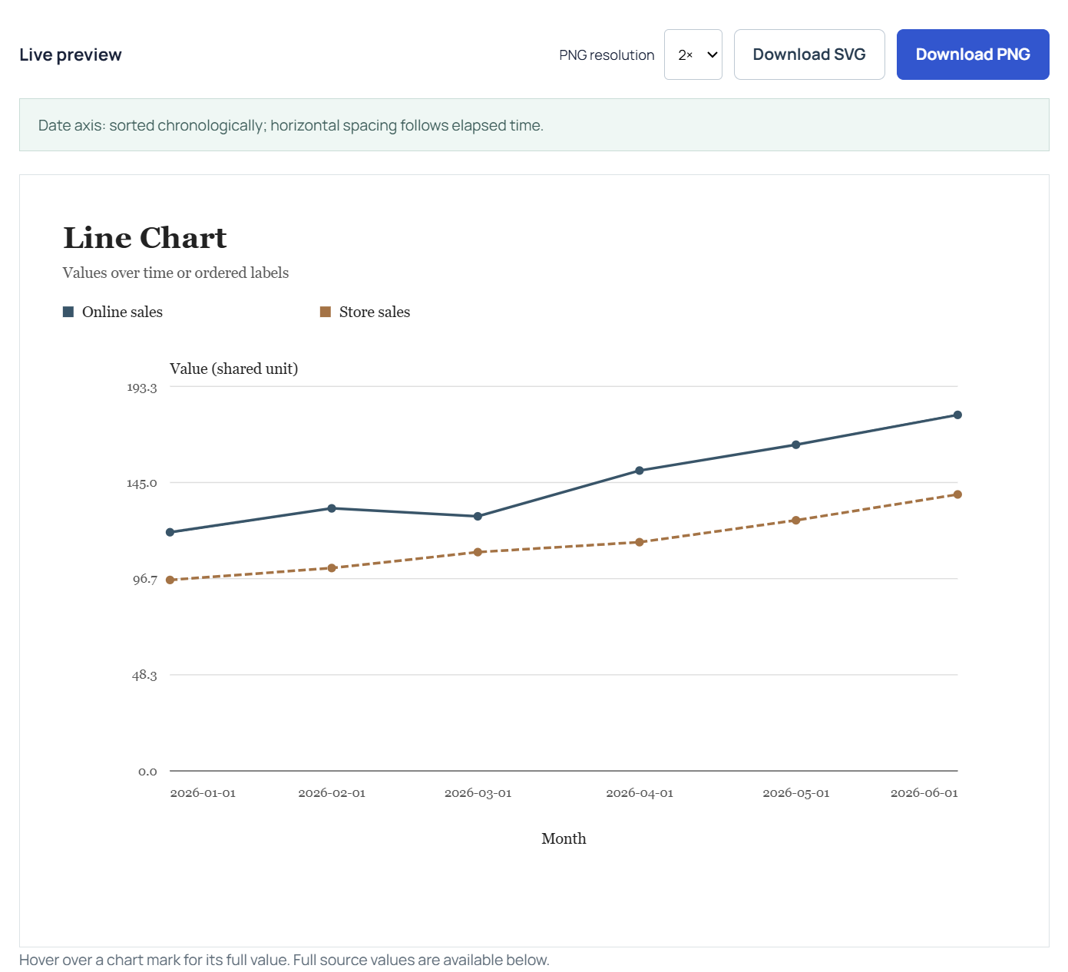This screenshot has height=972, width=1068.
Task: Click the Online sales legend swatch
Action: point(68,312)
